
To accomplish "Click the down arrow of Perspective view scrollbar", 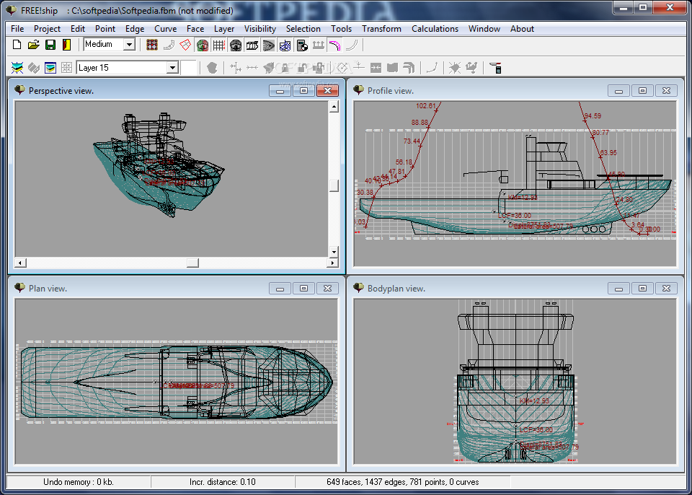I will click(x=334, y=252).
